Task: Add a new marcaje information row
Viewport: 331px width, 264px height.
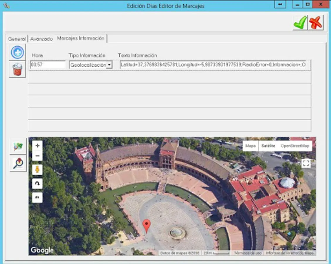Action: coord(17,53)
